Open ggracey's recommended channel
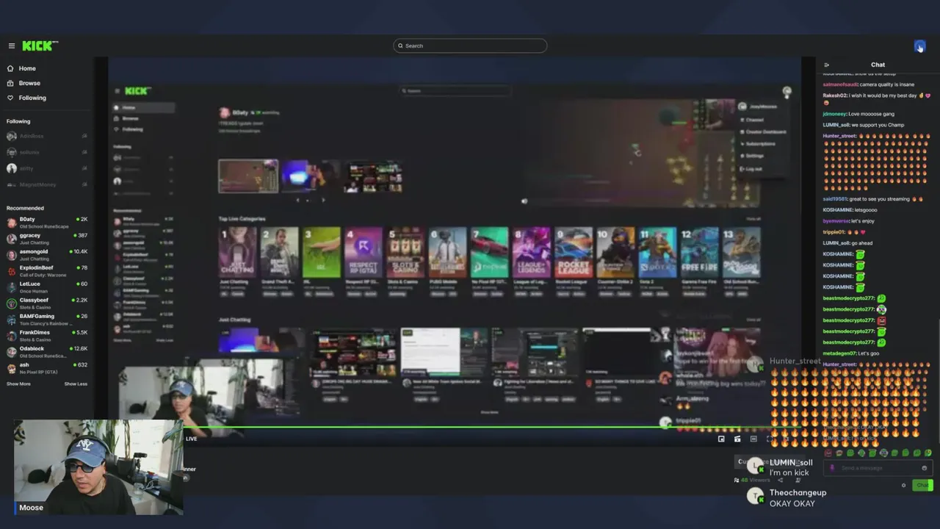Image resolution: width=940 pixels, height=529 pixels. [46, 238]
